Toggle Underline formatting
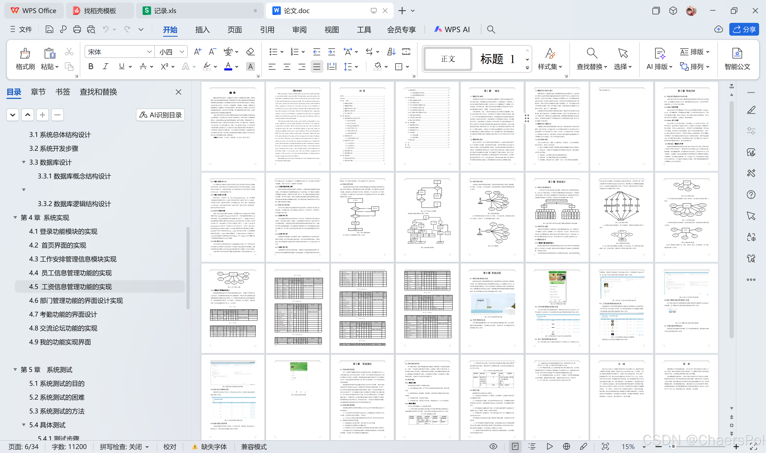Viewport: 766px width, 453px height. click(x=122, y=66)
